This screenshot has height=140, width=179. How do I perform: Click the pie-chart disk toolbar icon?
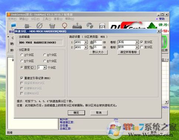tap(90, 26)
